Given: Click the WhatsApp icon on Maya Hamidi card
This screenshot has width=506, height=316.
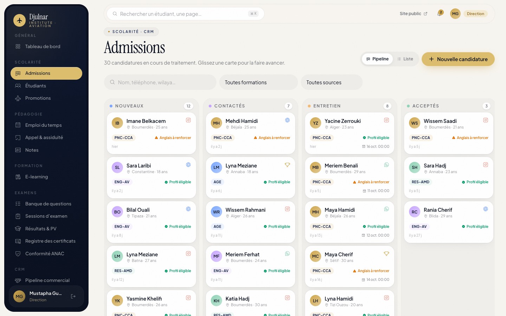Looking at the screenshot, I should [x=387, y=209].
